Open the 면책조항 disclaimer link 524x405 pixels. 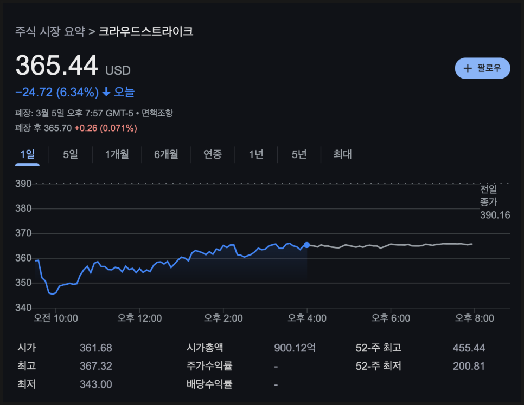[x=157, y=113]
